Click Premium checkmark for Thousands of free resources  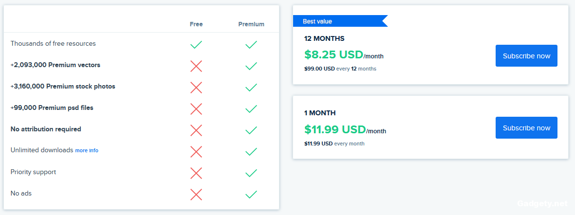click(x=251, y=45)
